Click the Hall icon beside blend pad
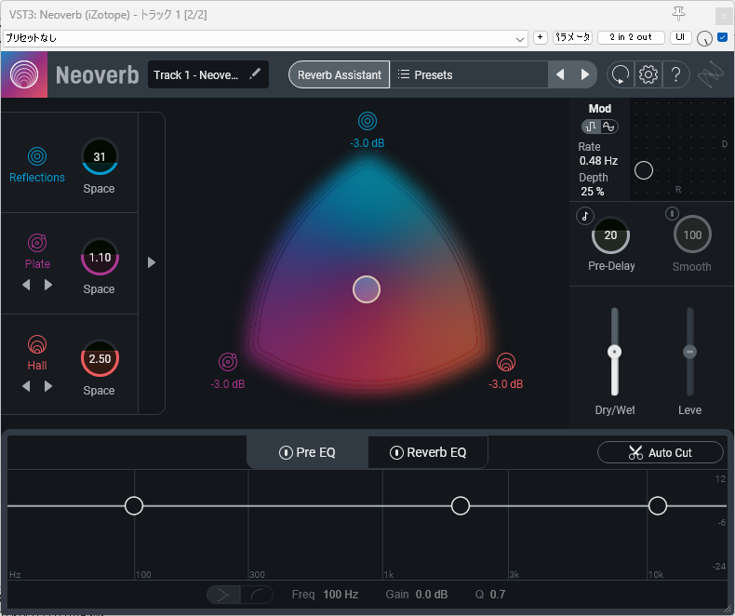735x616 pixels. [506, 361]
